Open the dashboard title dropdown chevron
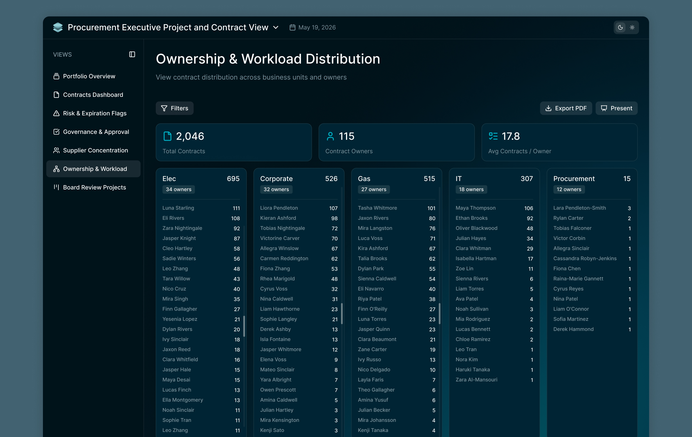The width and height of the screenshot is (692, 437). pos(276,27)
